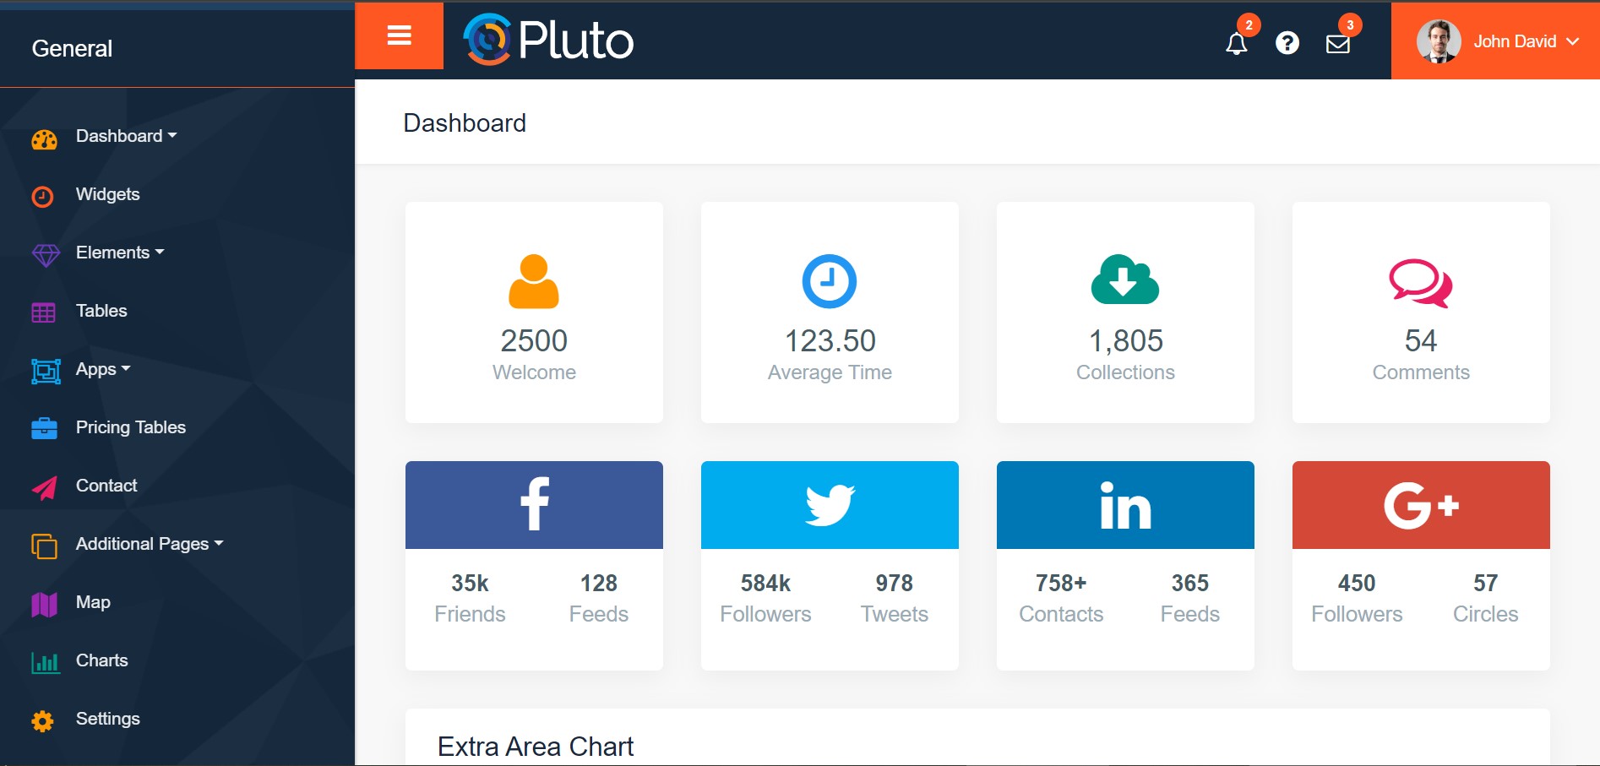Viewport: 1600px width, 766px height.
Task: Go to Widgets in the sidebar
Action: click(107, 194)
